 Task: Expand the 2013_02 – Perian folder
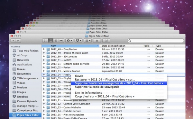pos(44,67)
